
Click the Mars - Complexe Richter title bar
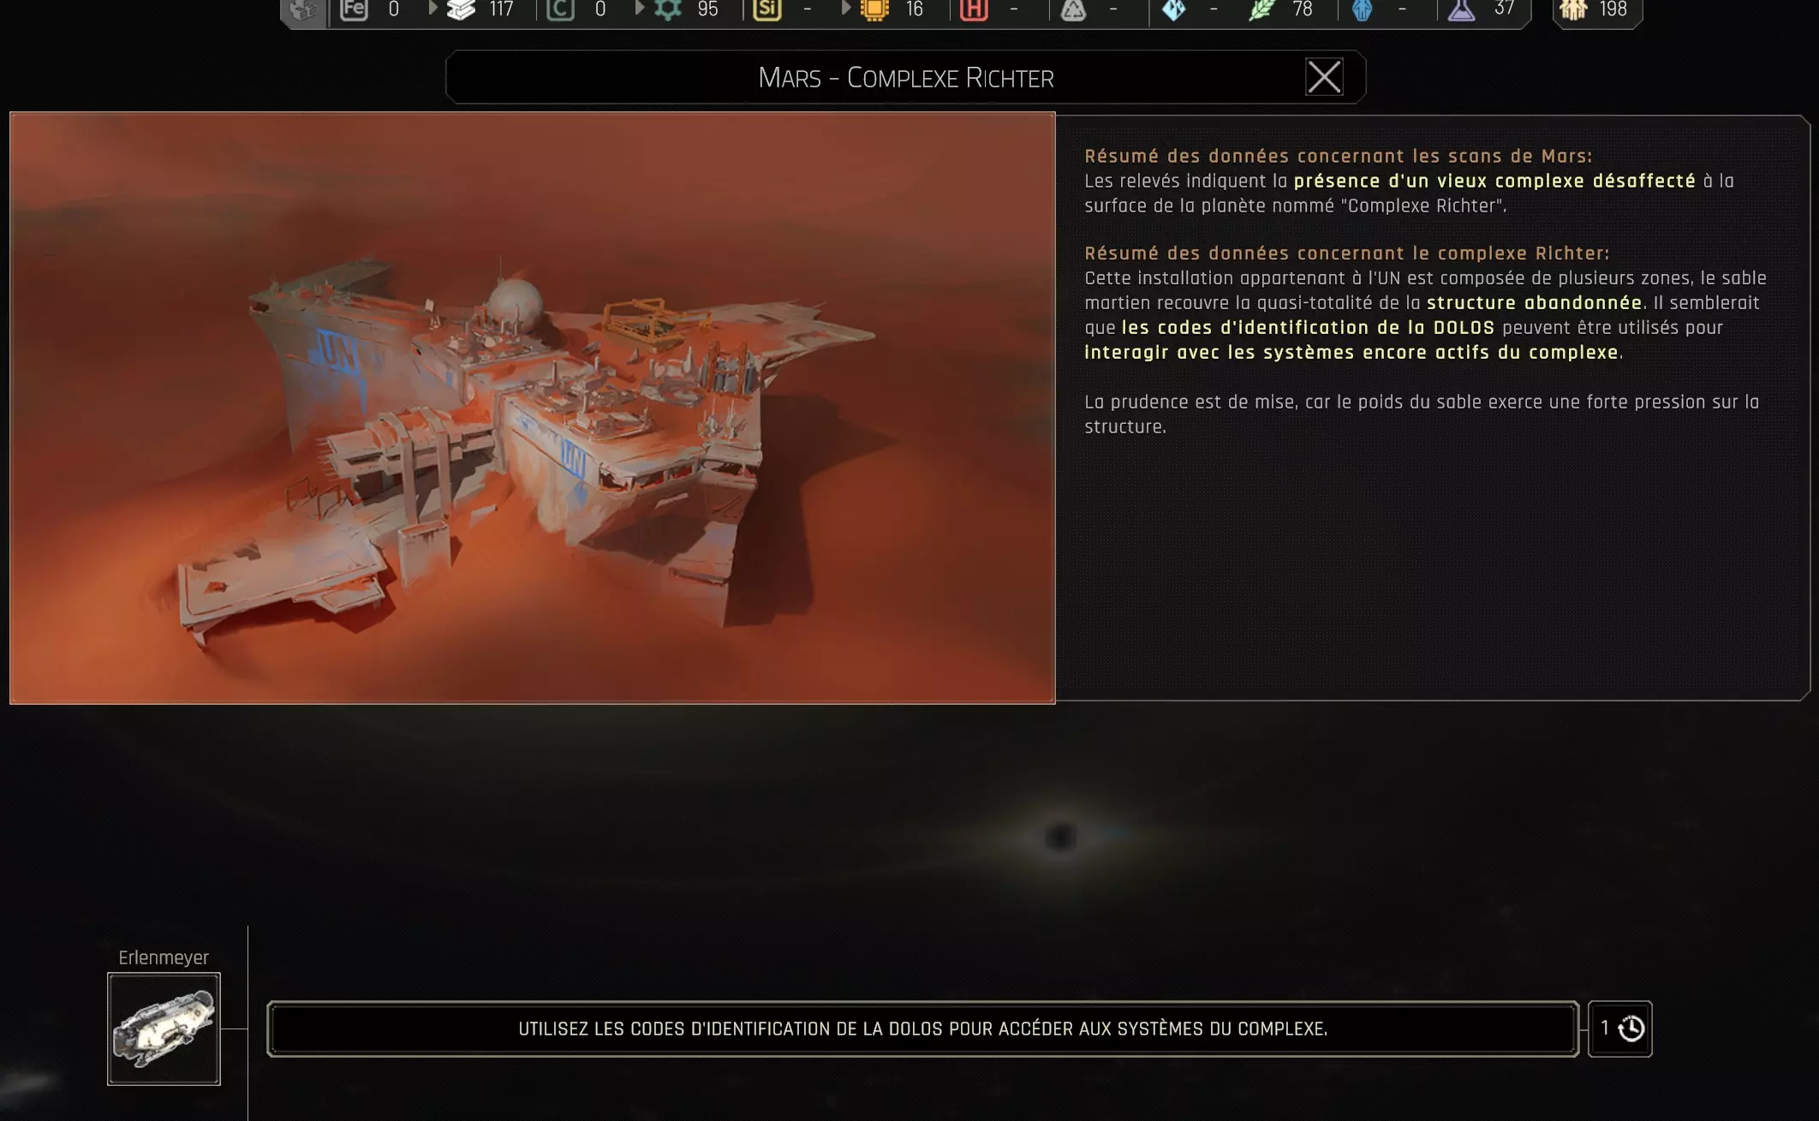[x=905, y=78]
